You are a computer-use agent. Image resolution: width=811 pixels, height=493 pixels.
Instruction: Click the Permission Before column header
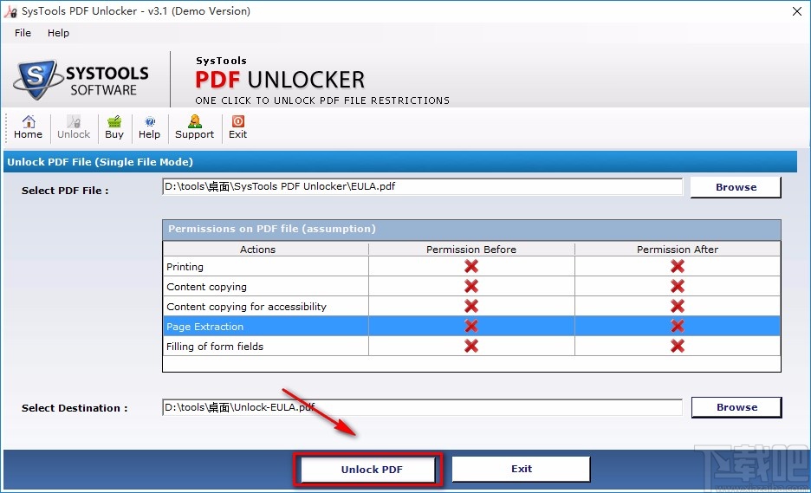(471, 250)
